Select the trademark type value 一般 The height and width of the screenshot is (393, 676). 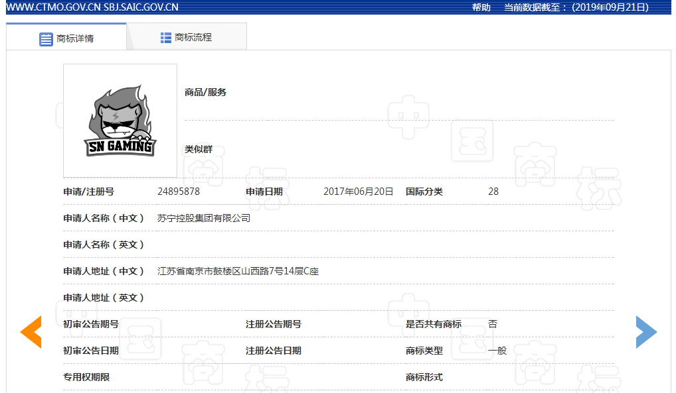(x=497, y=351)
